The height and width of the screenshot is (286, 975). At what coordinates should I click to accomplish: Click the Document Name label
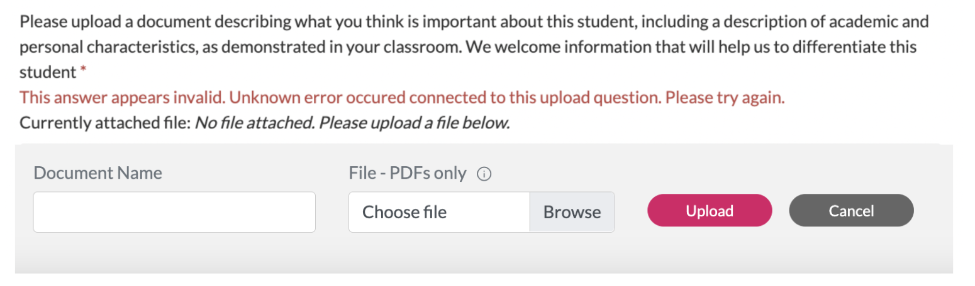[x=97, y=173]
